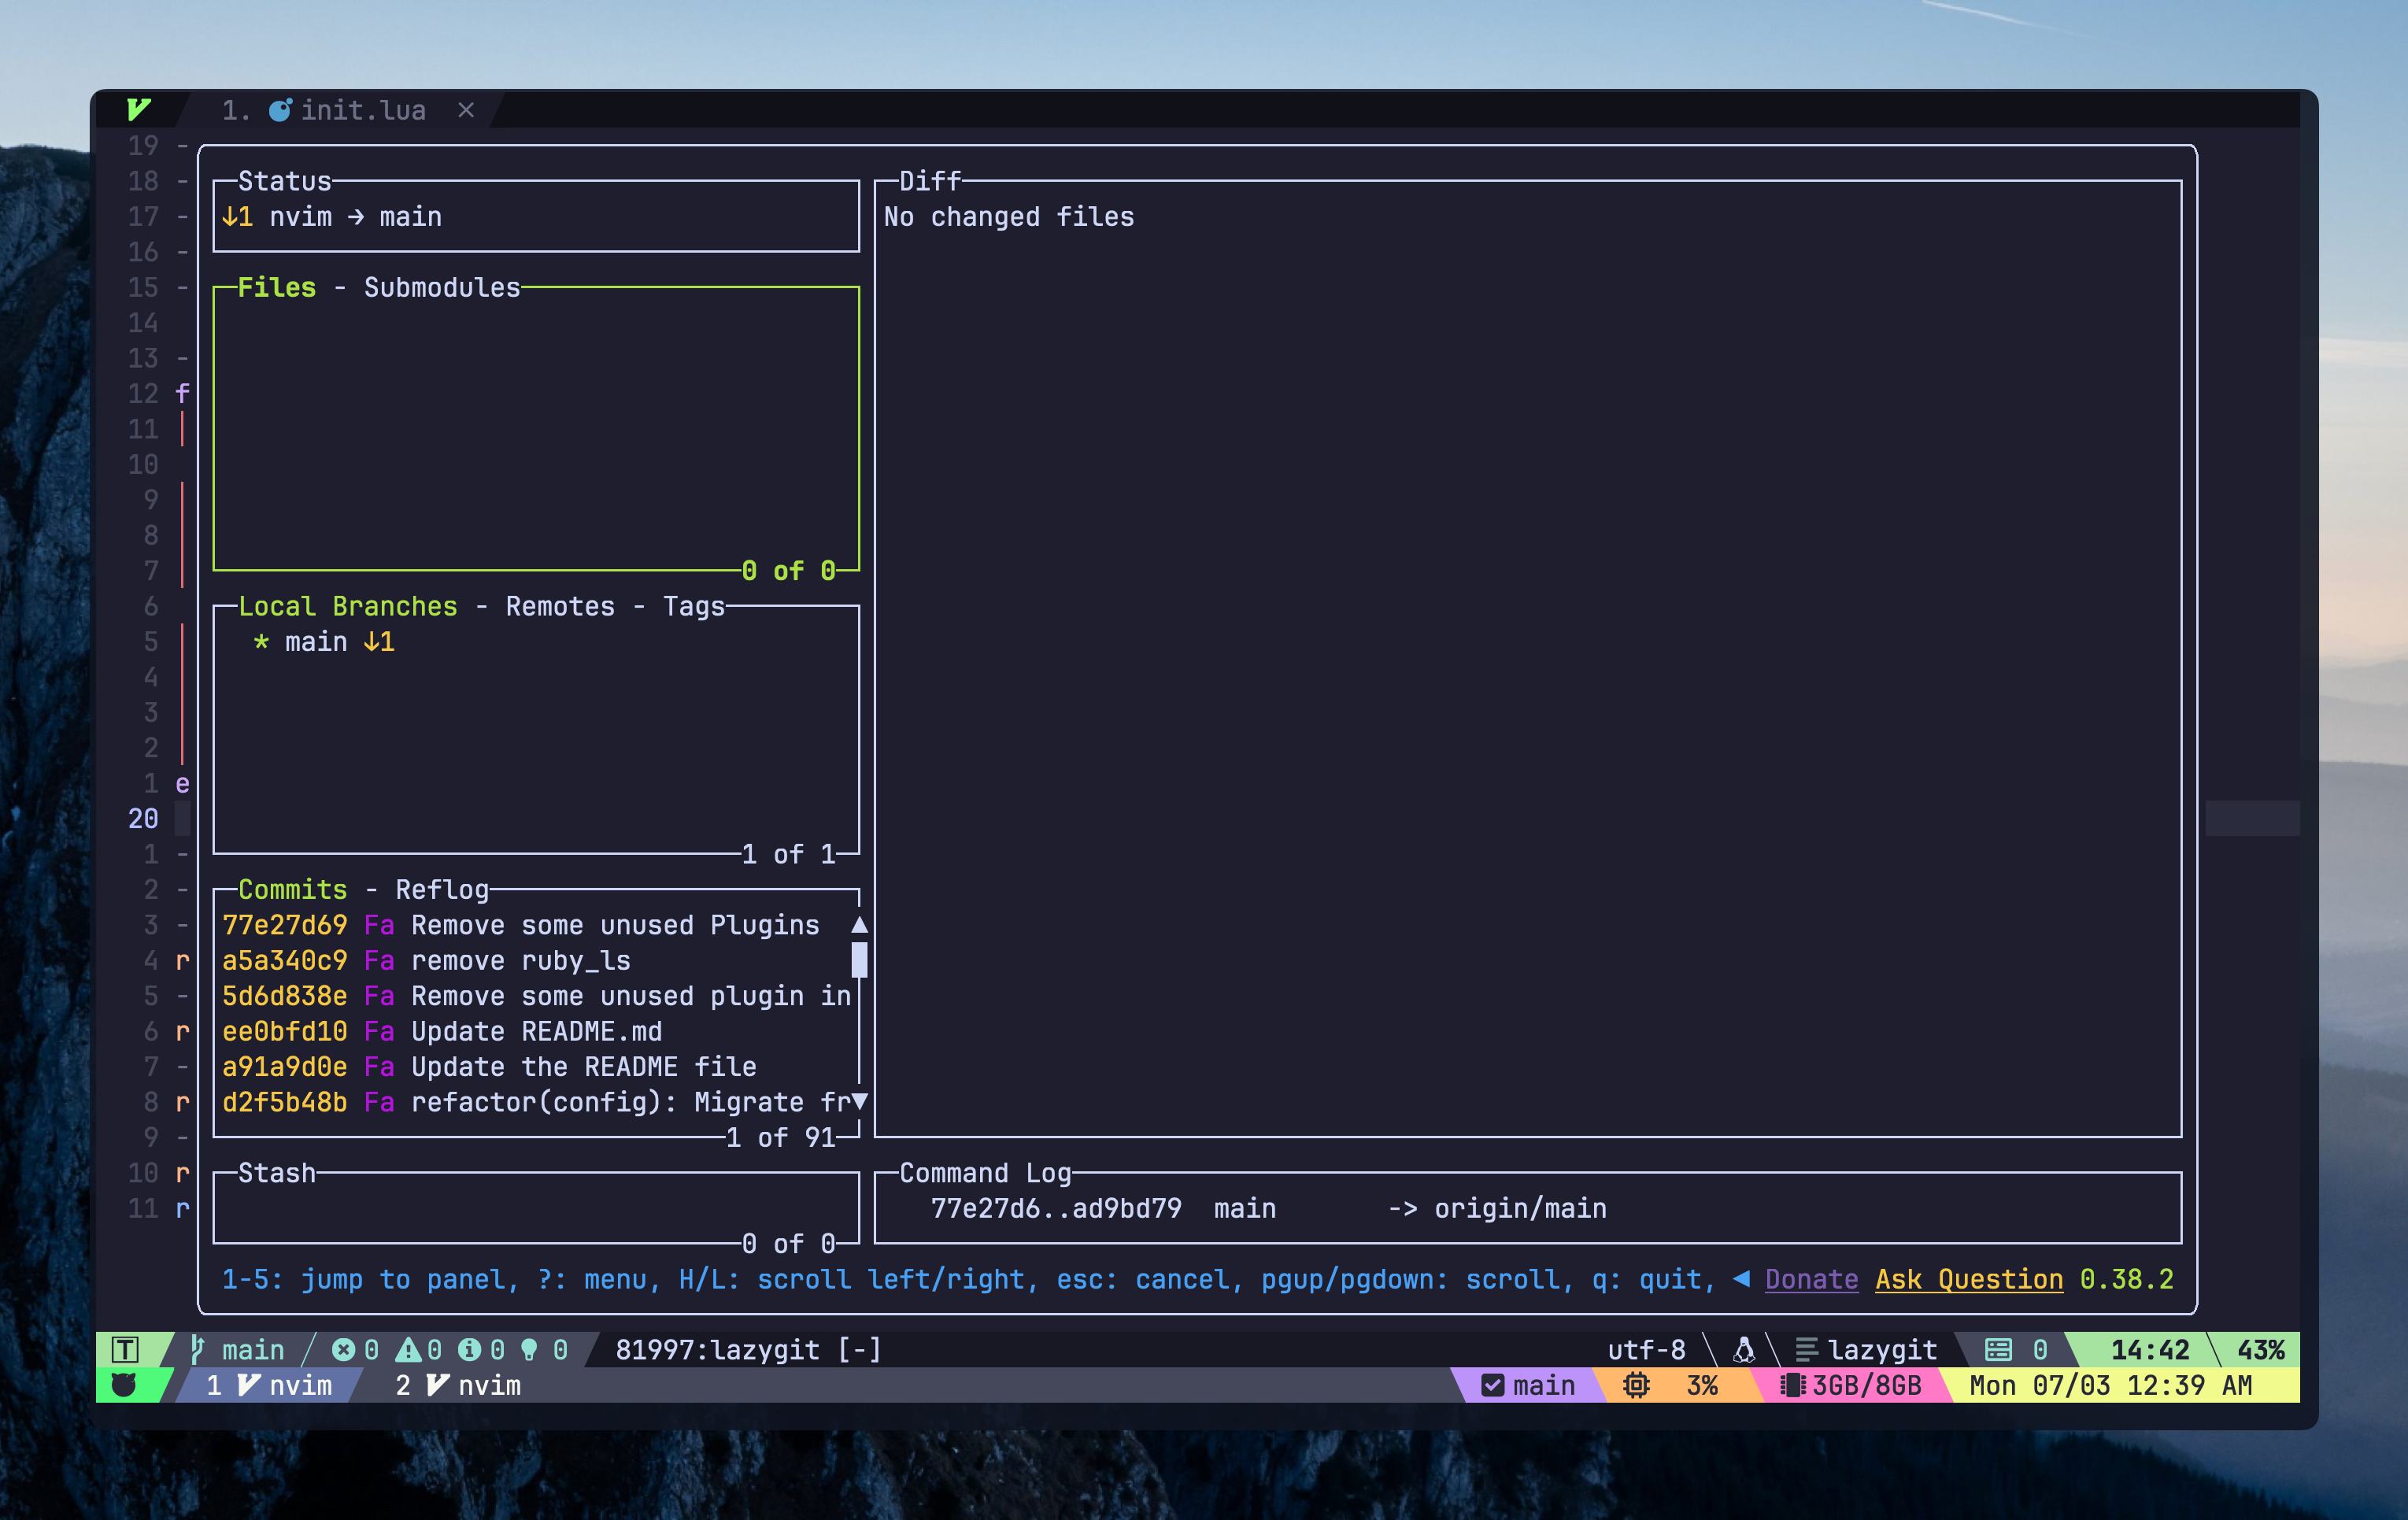Select commit a91a9d0e Update the README file
Screen dimensions: 2408x1520
tap(536, 1067)
